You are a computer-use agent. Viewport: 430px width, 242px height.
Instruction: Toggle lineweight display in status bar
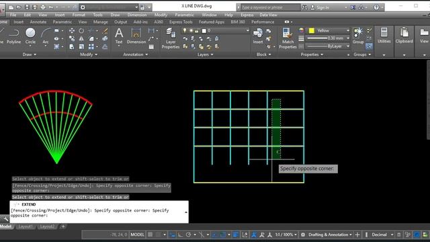(236, 235)
